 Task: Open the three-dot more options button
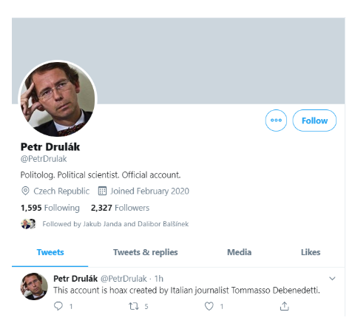click(x=276, y=121)
